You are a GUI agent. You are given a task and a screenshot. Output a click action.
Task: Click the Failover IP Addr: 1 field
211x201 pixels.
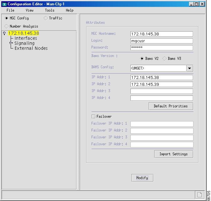(x=162, y=124)
